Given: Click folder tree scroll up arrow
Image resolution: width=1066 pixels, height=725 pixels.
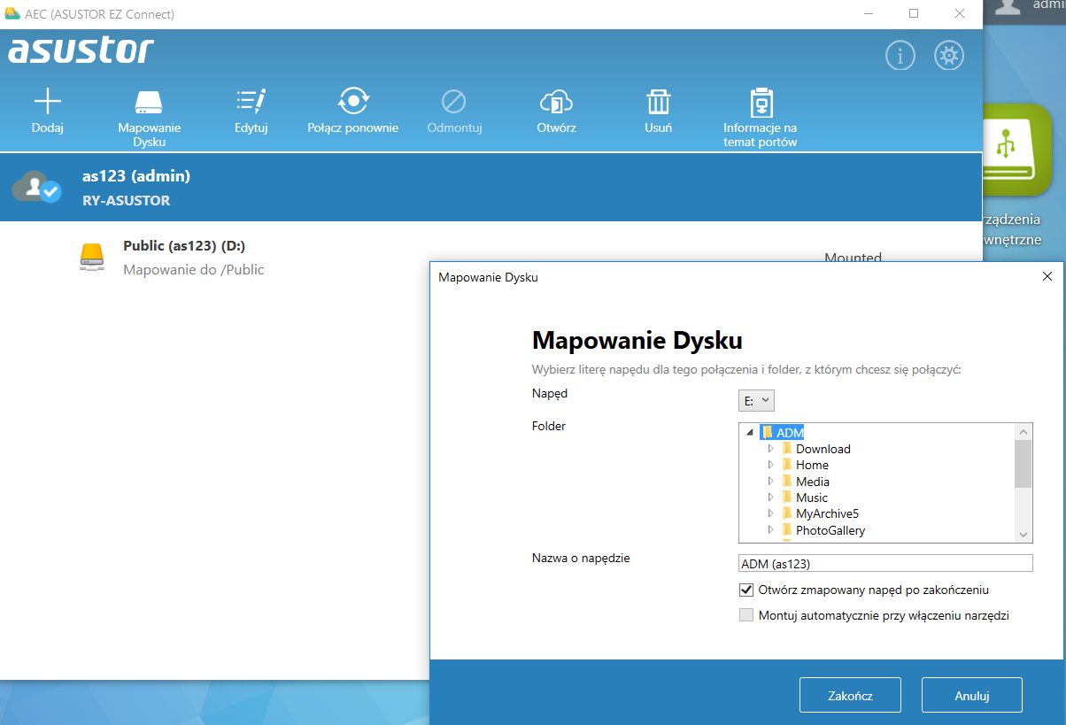Looking at the screenshot, I should click(x=1024, y=431).
